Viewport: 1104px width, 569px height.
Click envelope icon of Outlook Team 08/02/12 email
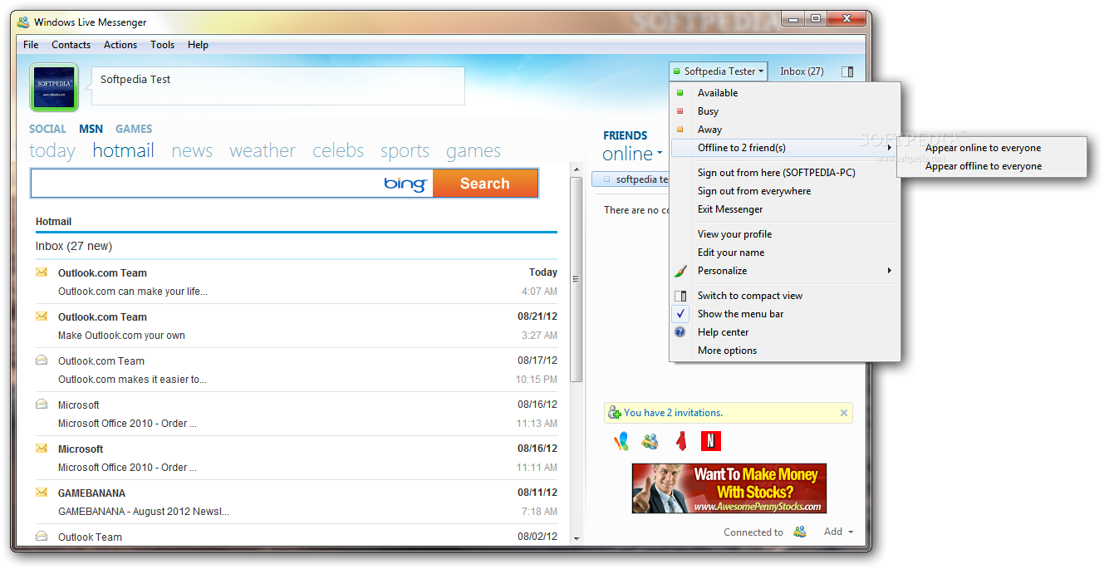tap(42, 537)
